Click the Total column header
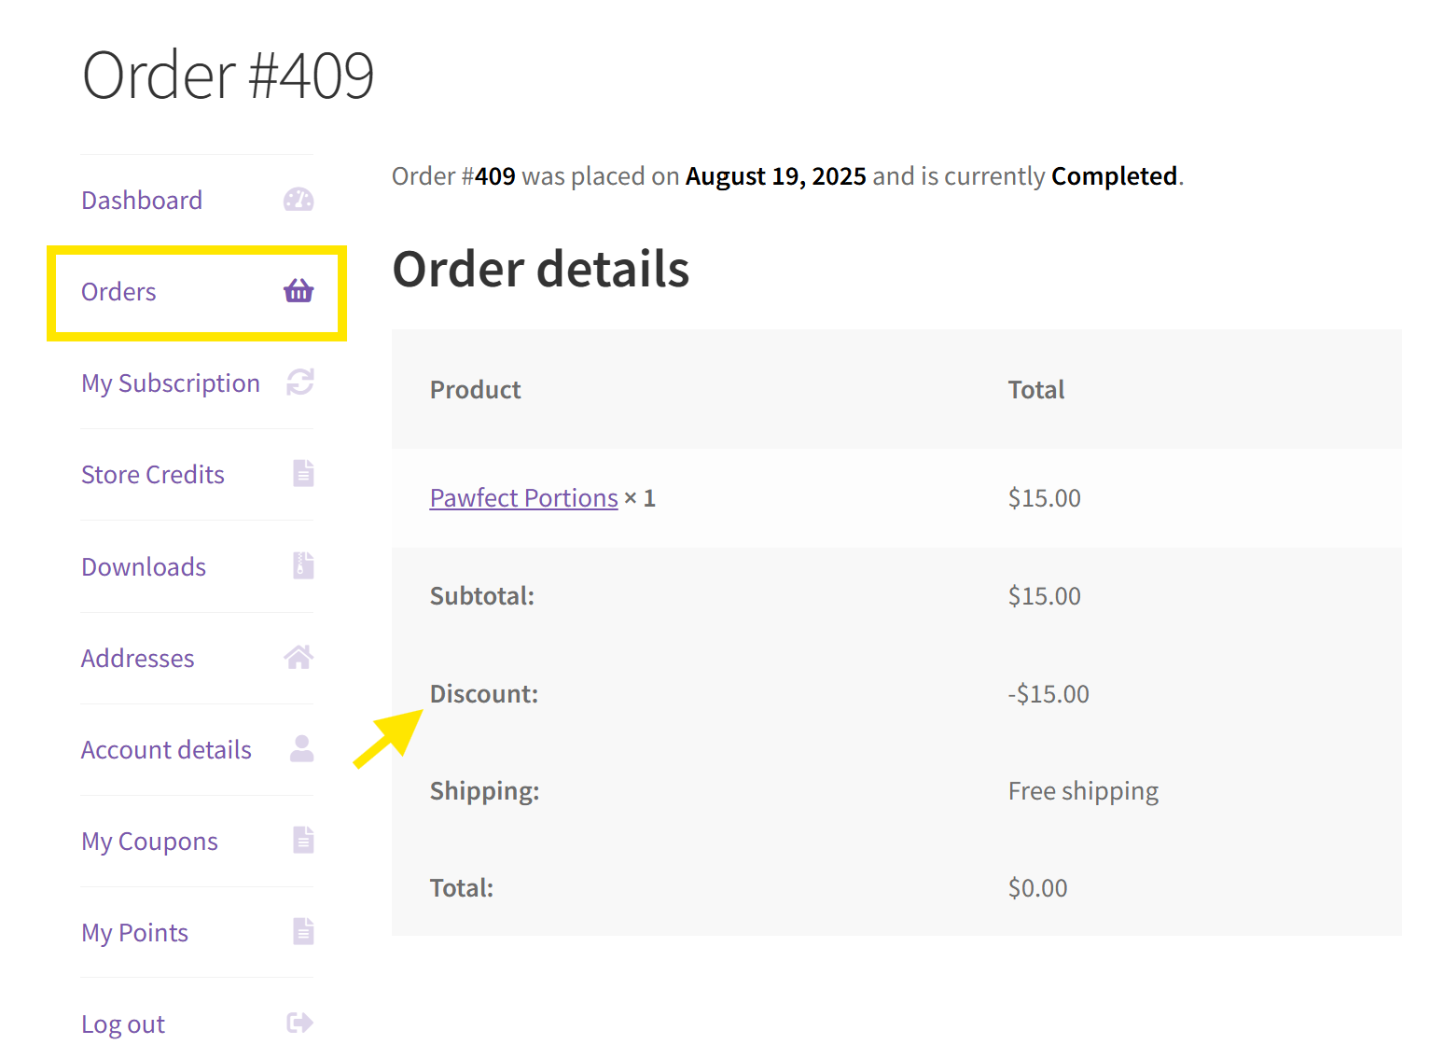 [1036, 390]
